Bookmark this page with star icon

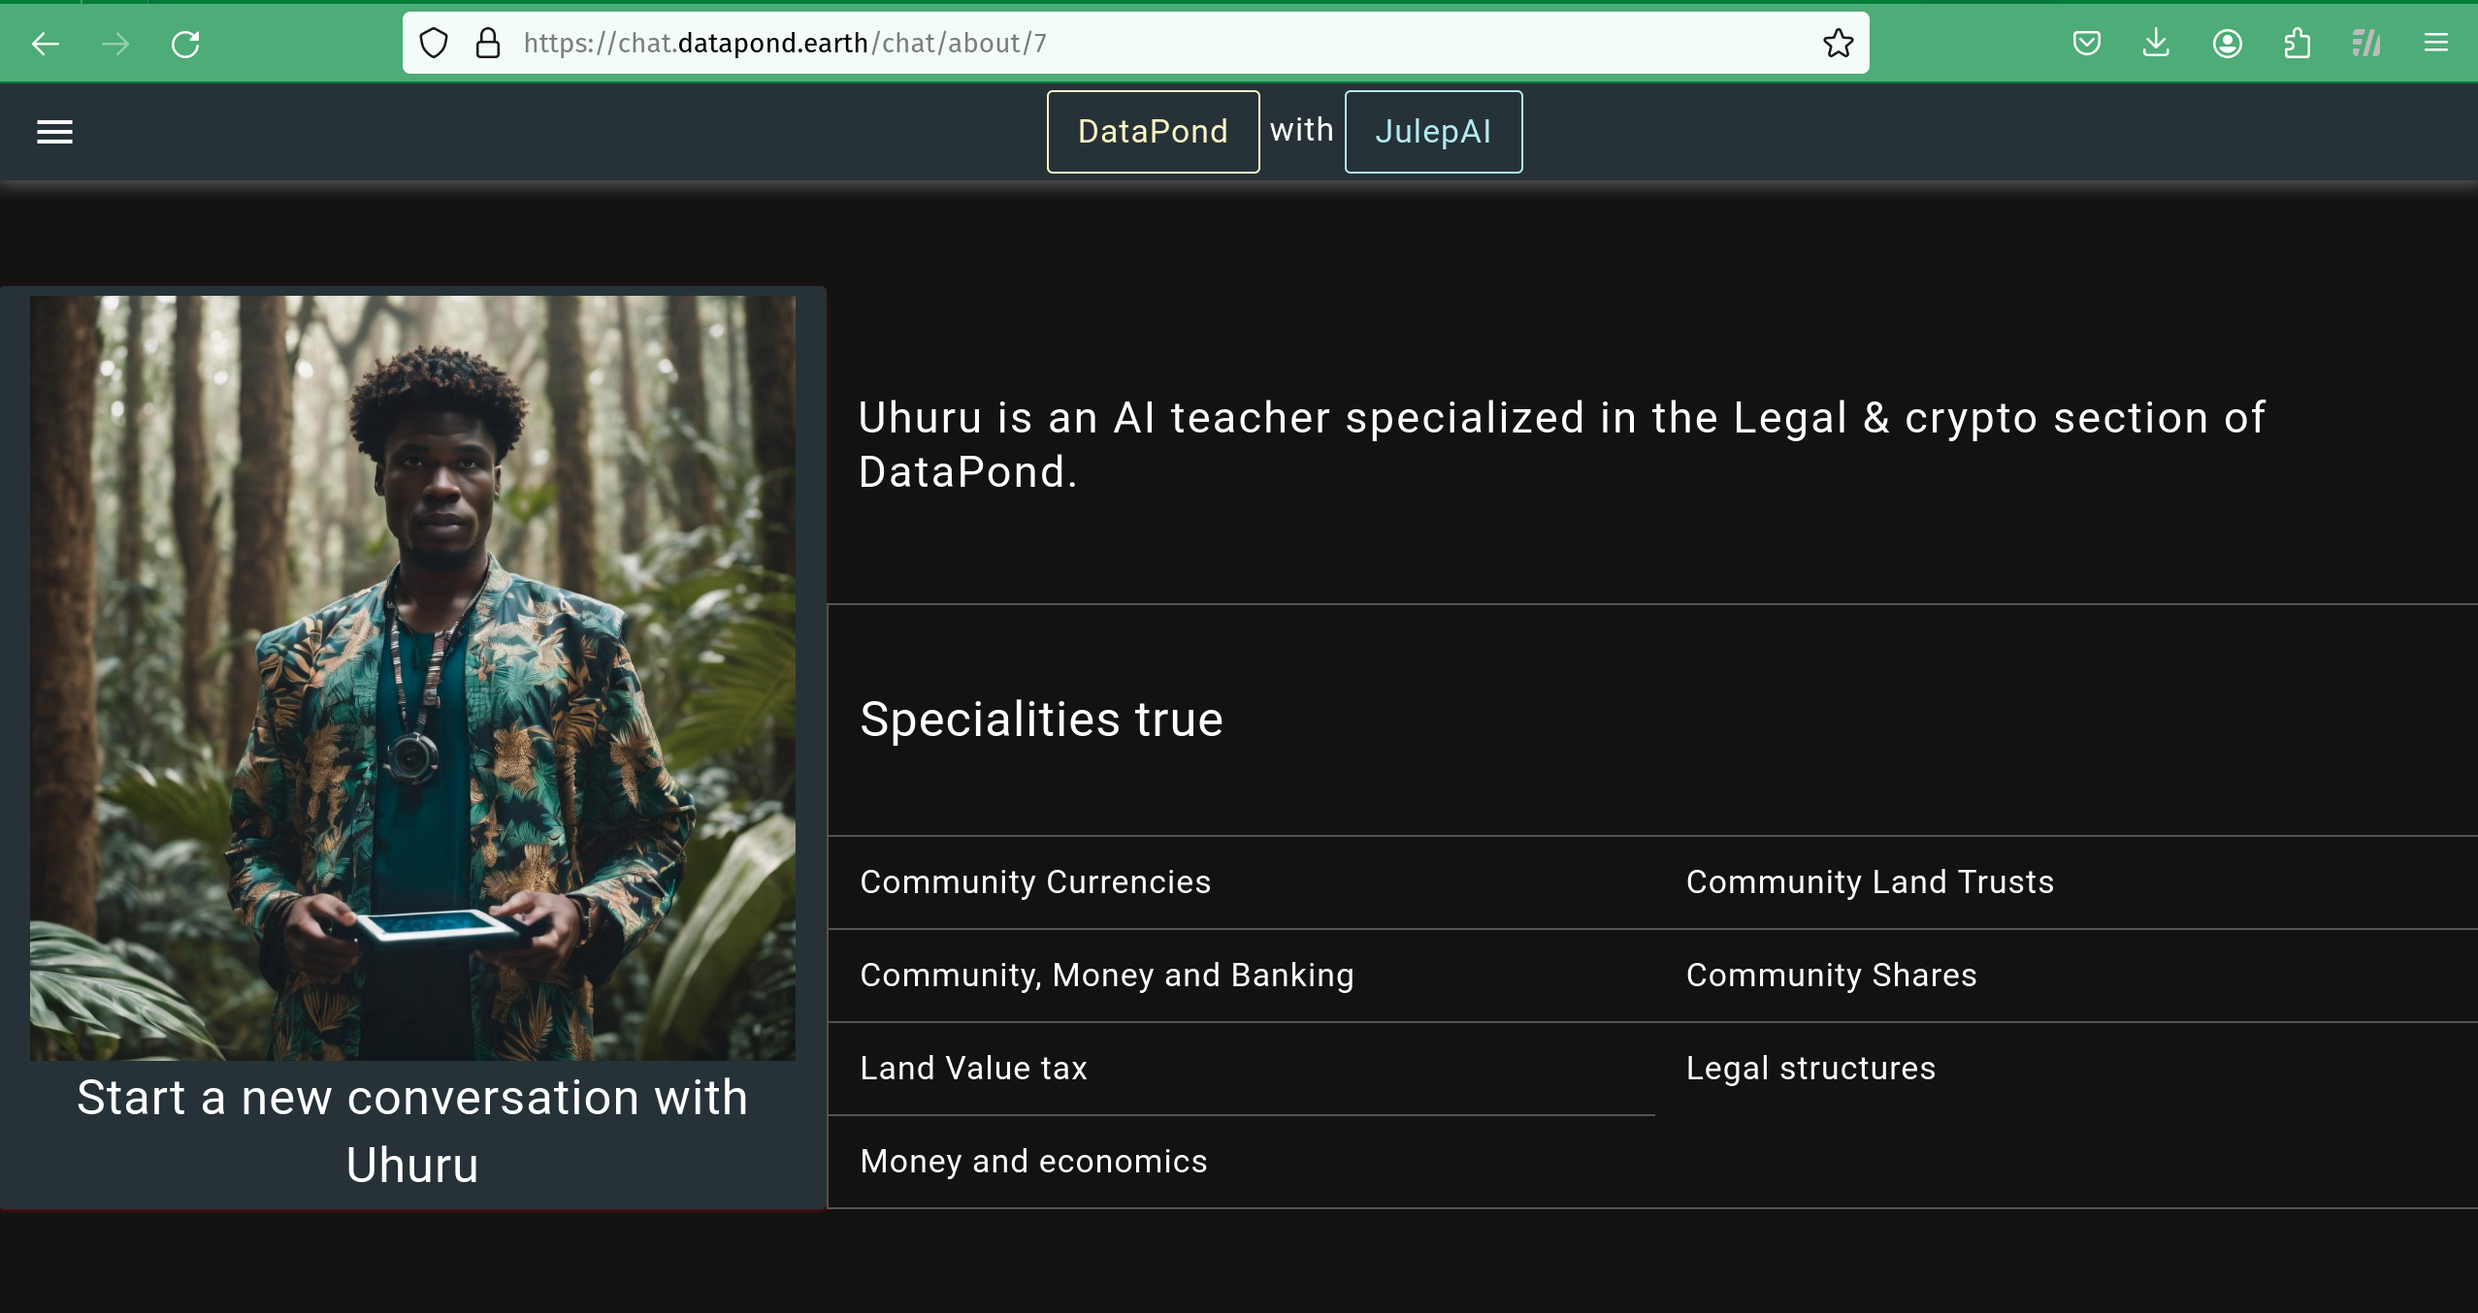(x=1838, y=44)
